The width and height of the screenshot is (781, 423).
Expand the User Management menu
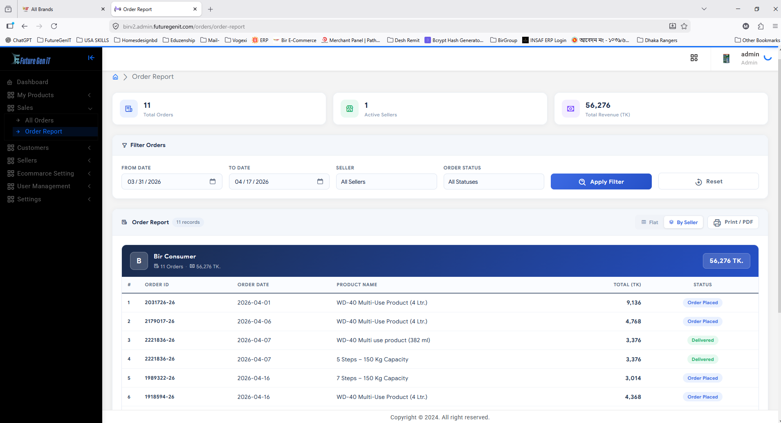click(x=49, y=186)
